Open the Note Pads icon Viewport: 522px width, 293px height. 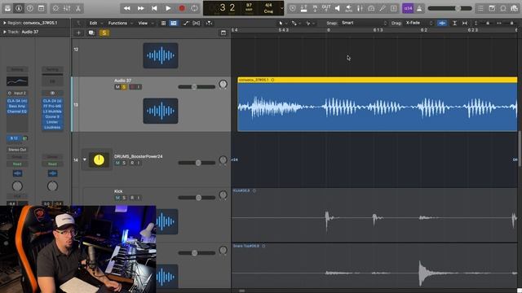pos(492,8)
